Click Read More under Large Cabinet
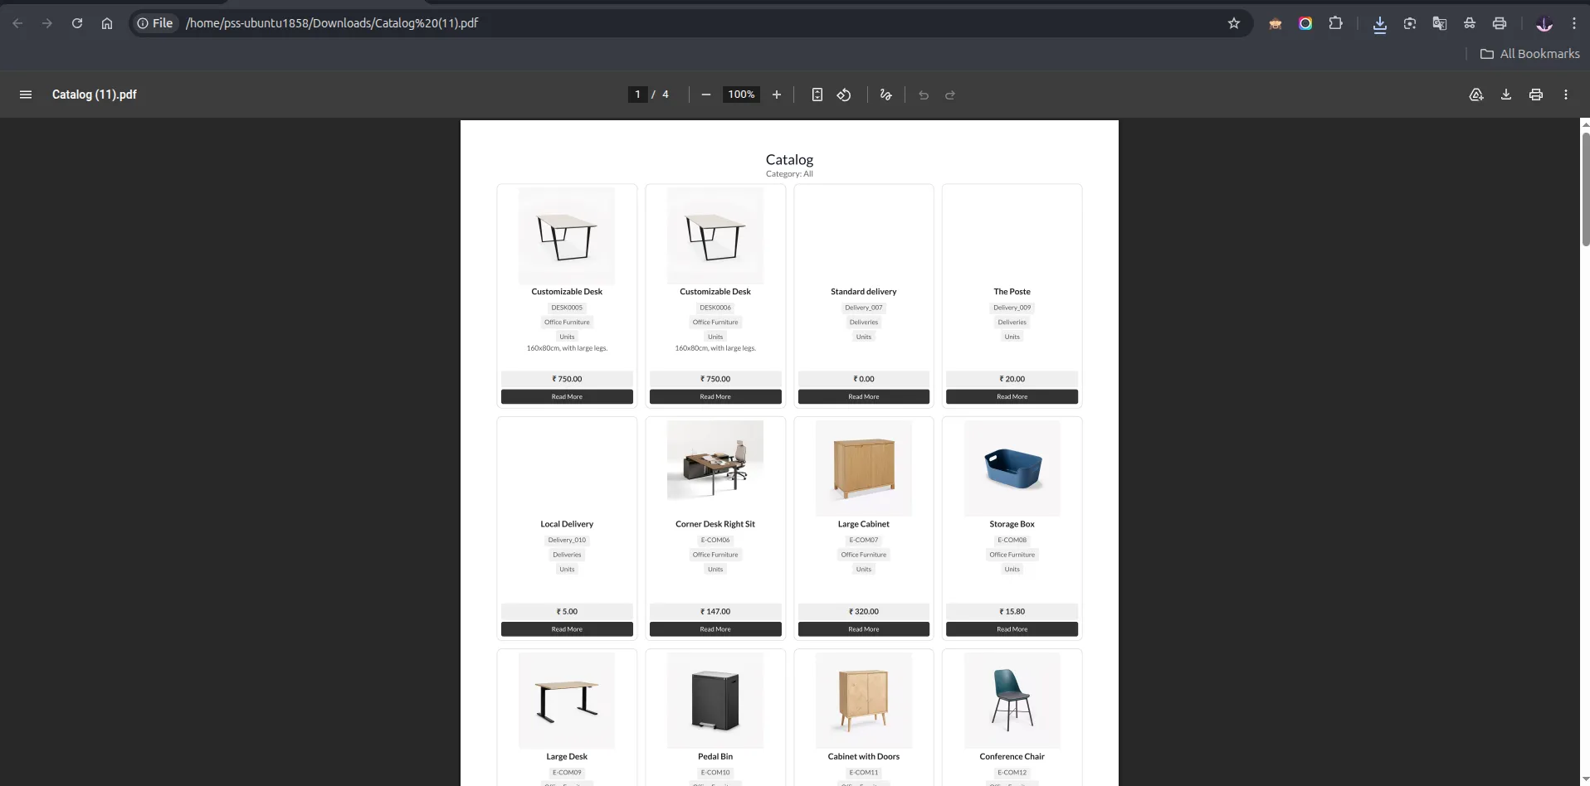Image resolution: width=1590 pixels, height=786 pixels. tap(863, 629)
